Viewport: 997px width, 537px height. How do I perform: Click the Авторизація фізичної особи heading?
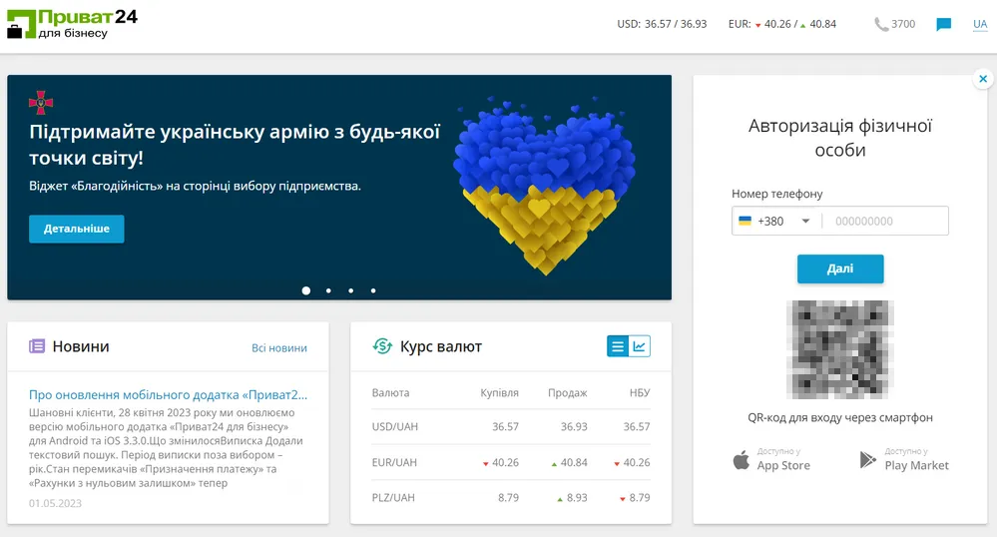click(840, 138)
